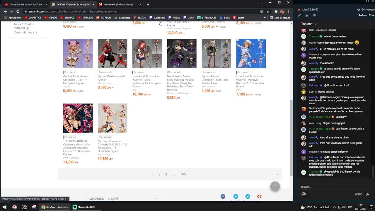375x211 pixels.
Task: Open figma Fate/stay night Archer thumbnail
Action: [112, 53]
